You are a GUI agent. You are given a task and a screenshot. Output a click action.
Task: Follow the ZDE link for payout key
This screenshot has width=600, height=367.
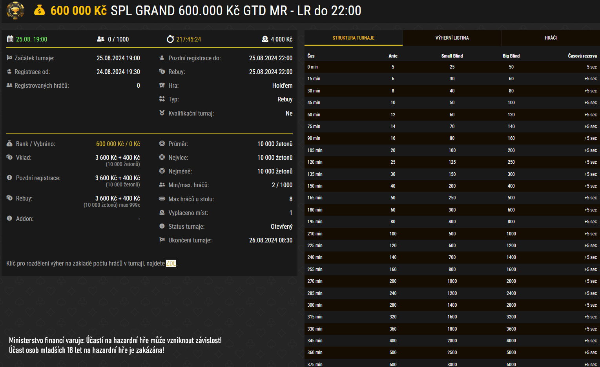pos(171,263)
